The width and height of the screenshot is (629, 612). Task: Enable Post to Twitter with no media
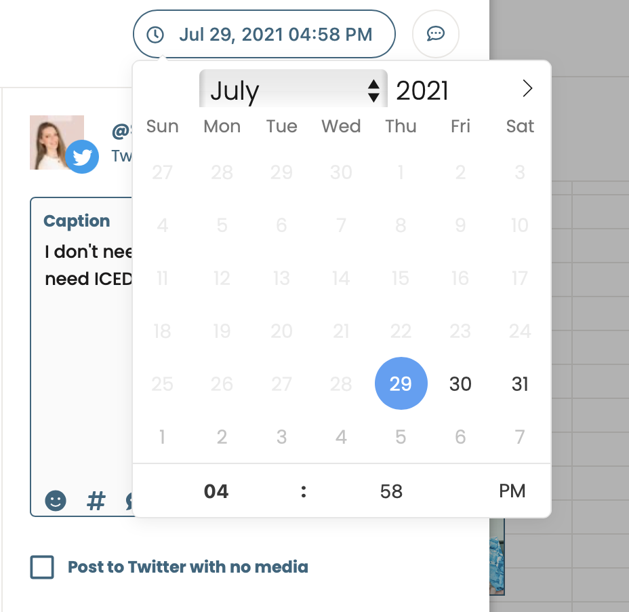point(41,567)
